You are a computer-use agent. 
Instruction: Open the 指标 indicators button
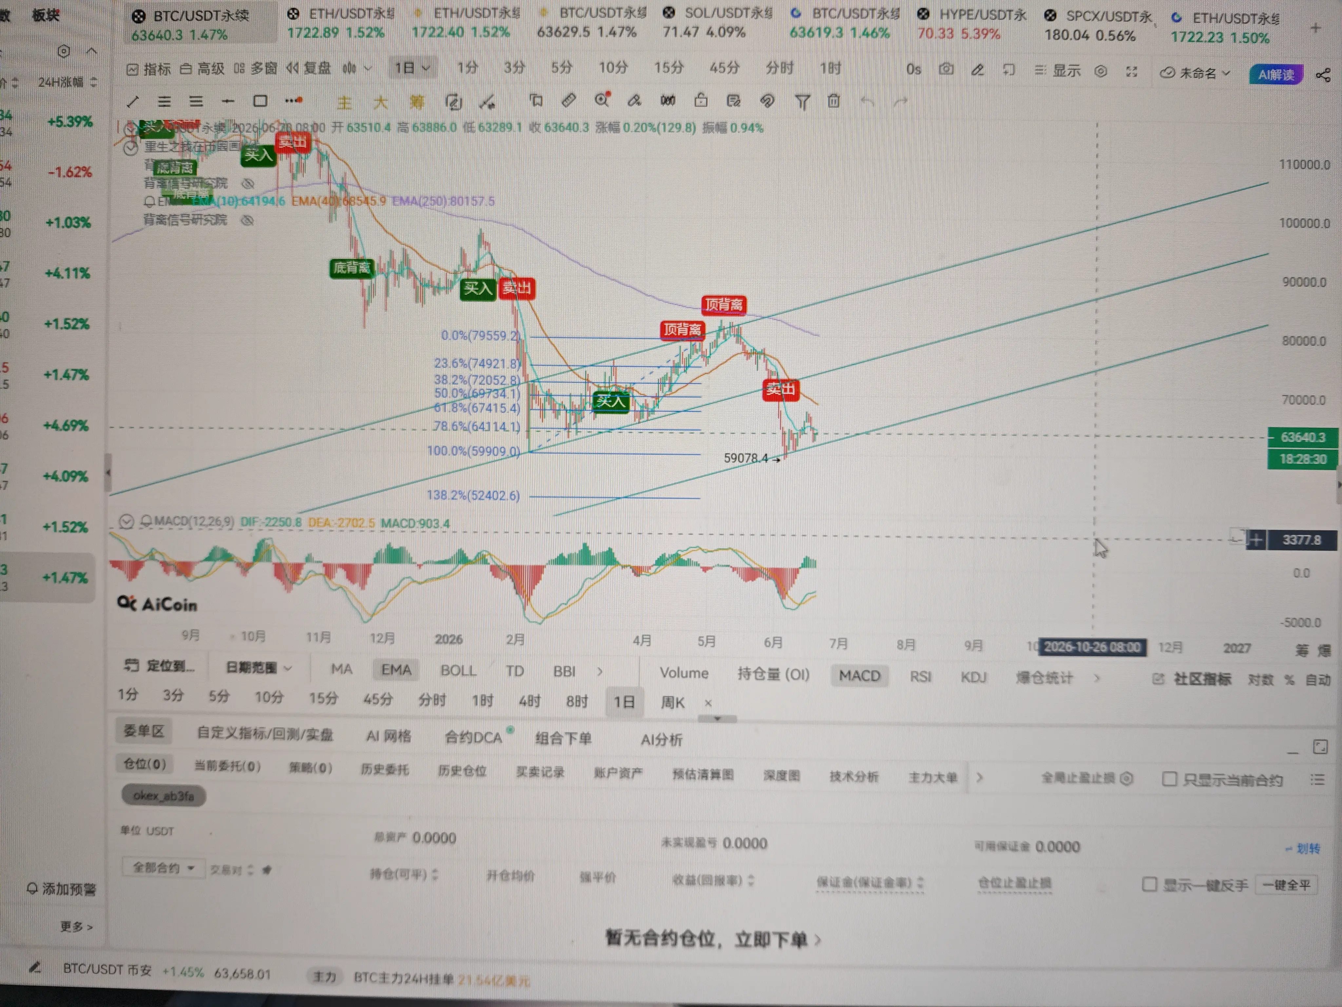point(149,69)
